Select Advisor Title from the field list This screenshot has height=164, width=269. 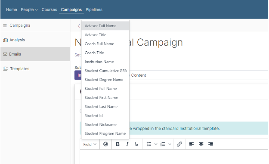pos(105,35)
